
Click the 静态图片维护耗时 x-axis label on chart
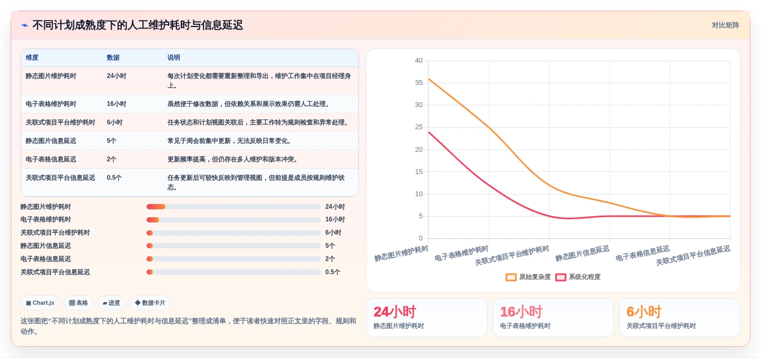(x=402, y=253)
